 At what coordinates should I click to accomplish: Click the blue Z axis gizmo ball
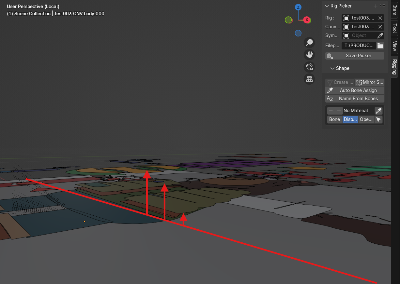(298, 7)
